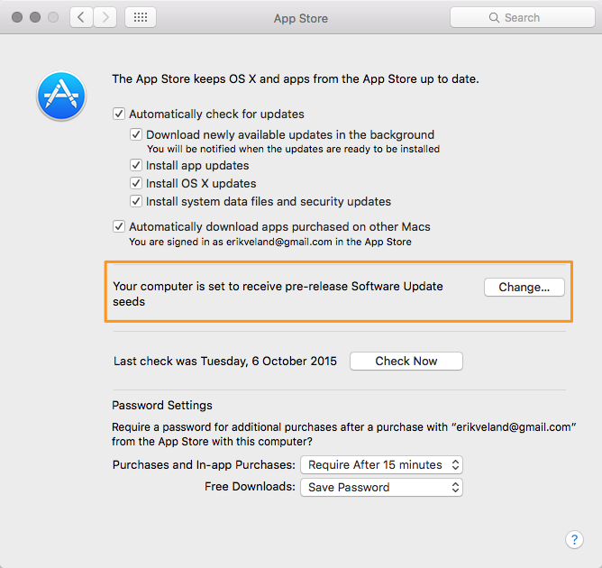
Task: Click the 'App Store' window title
Action: 301,18
